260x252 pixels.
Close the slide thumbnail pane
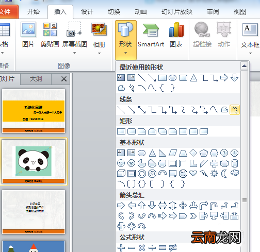pyautogui.click(x=64, y=79)
